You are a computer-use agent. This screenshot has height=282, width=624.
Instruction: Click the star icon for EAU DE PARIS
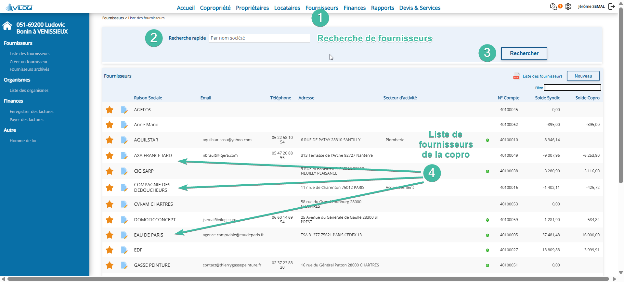(x=110, y=235)
